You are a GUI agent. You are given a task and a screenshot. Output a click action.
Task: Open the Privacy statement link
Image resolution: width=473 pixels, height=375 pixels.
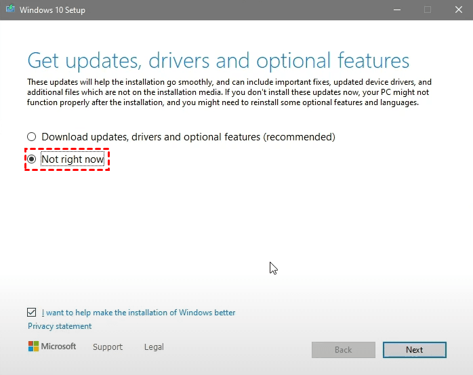(x=60, y=326)
